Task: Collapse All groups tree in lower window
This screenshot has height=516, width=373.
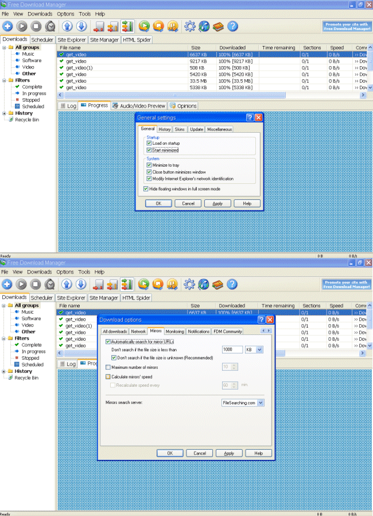Action: pos(3,305)
